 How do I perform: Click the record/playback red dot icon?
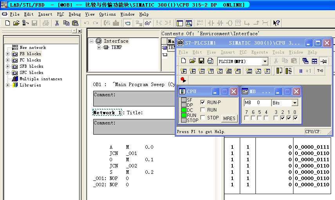pos(183,80)
